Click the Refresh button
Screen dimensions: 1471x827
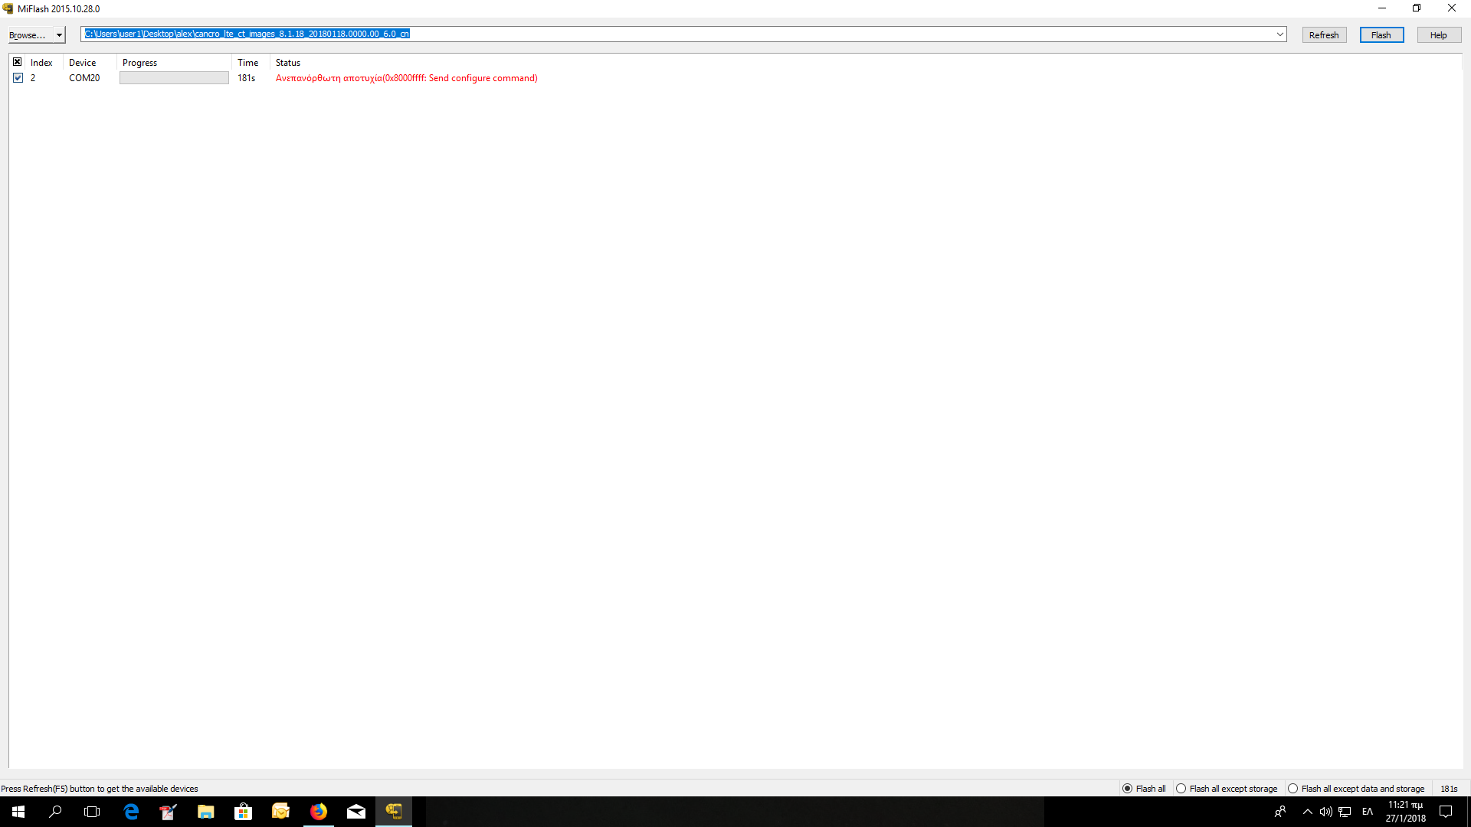point(1323,35)
